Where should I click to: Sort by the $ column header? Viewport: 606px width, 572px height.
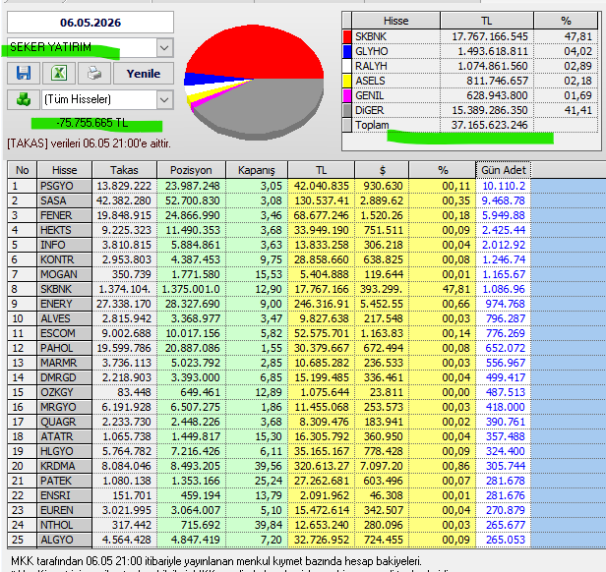[x=382, y=170]
